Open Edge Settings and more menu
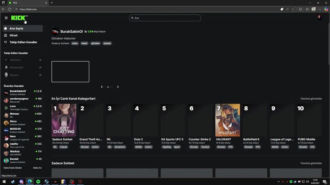This screenshot has height=185, width=330. (320, 9)
